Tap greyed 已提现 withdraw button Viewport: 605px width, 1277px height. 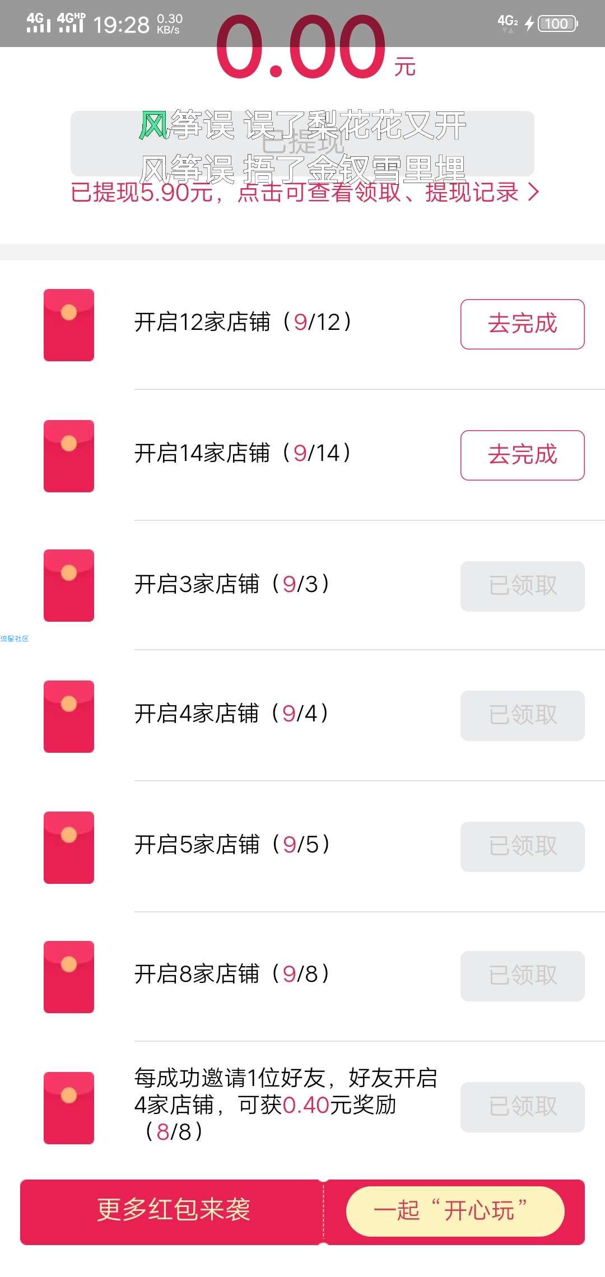click(302, 143)
